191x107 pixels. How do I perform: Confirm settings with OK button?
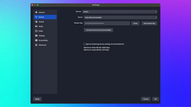point(156,99)
